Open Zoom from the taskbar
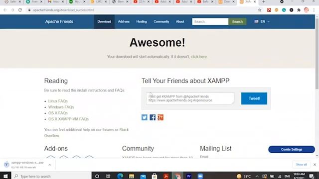Image resolution: width=319 pixels, height=179 pixels. click(200, 176)
